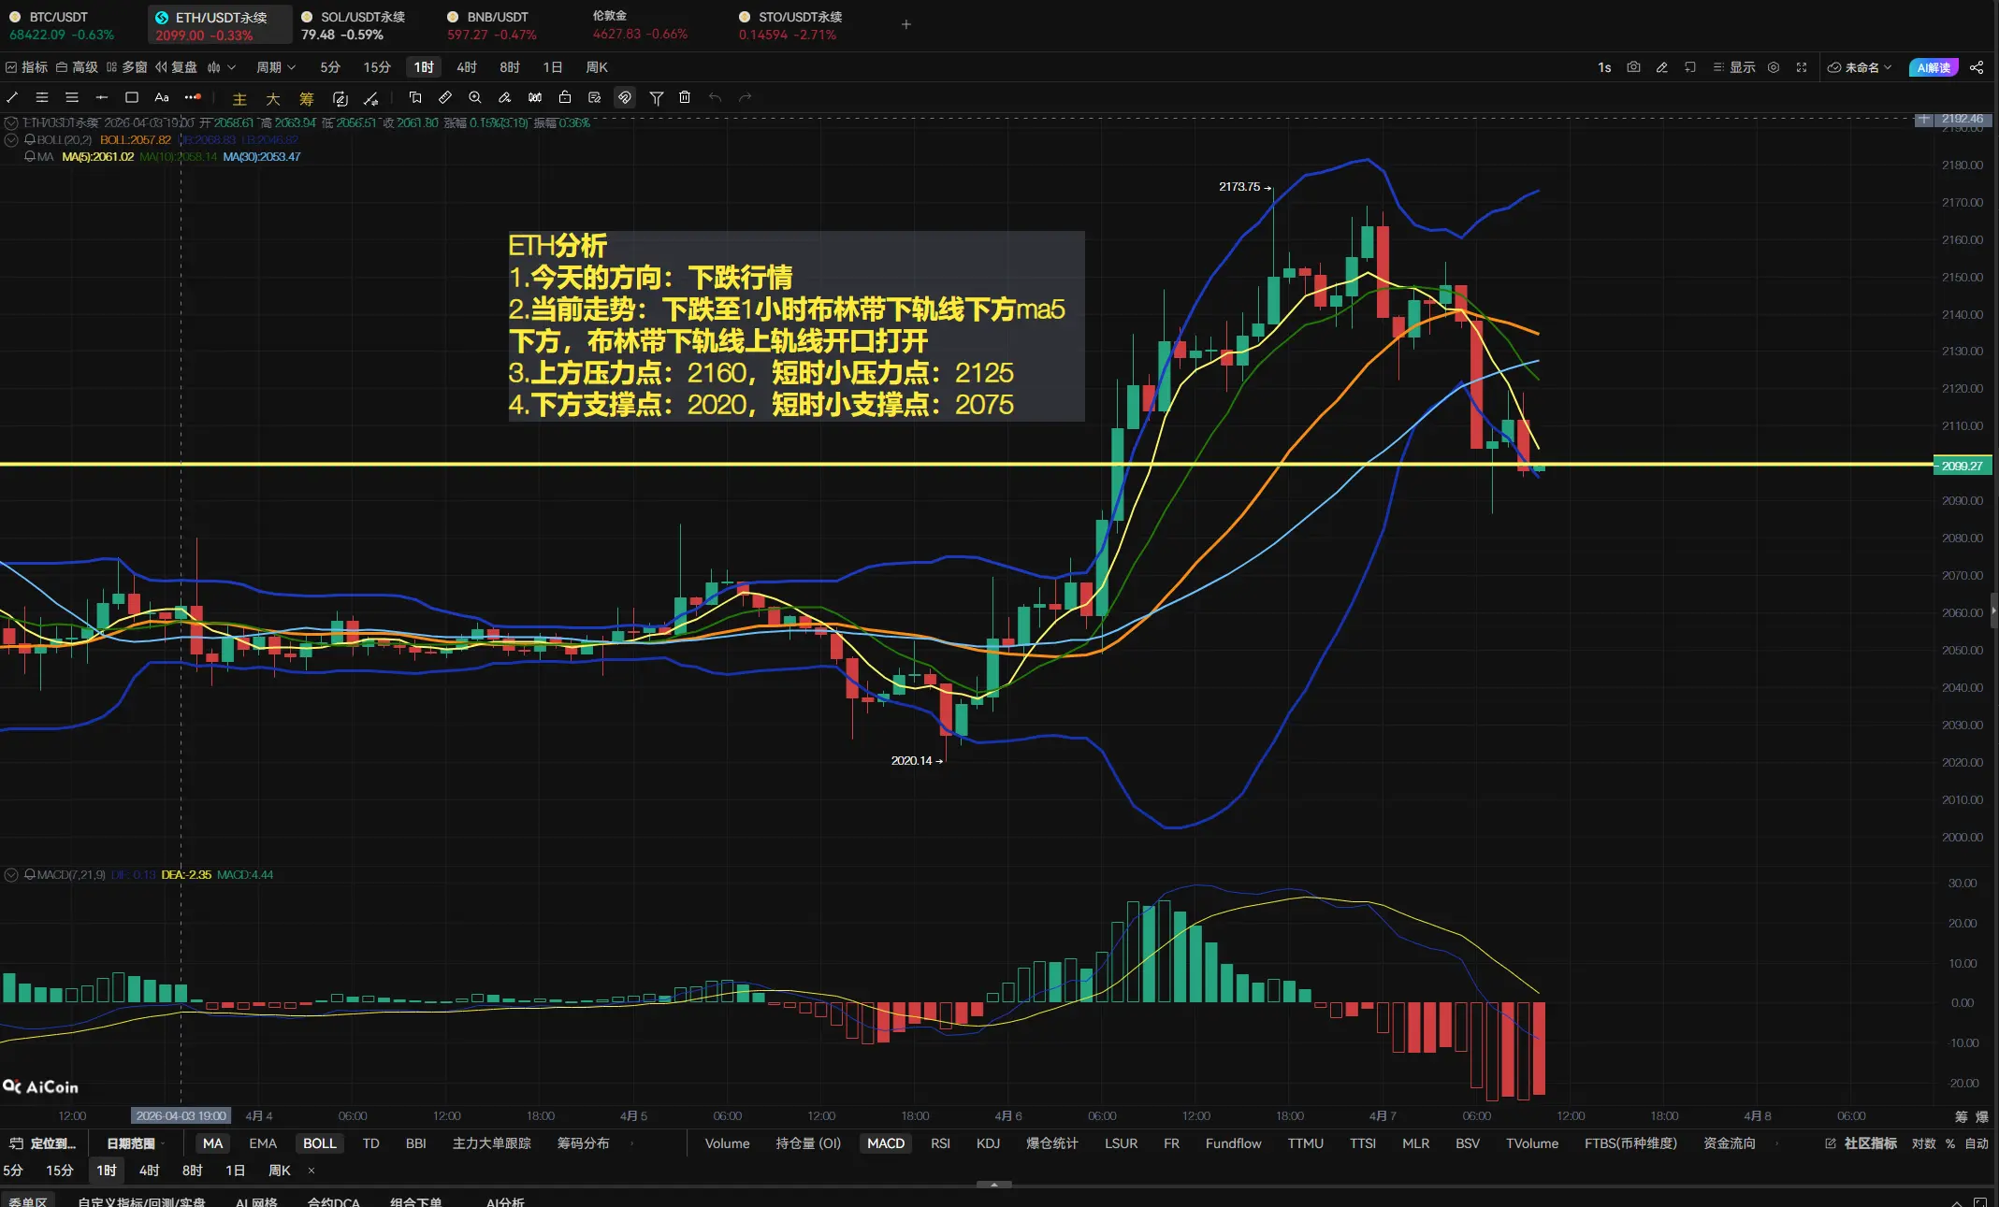Screen dimensions: 1999x1207
Task: Select the 4时 timeframe button
Action: coord(467,67)
